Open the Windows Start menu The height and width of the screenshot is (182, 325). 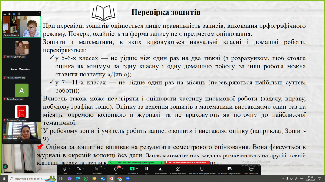(x=4, y=179)
